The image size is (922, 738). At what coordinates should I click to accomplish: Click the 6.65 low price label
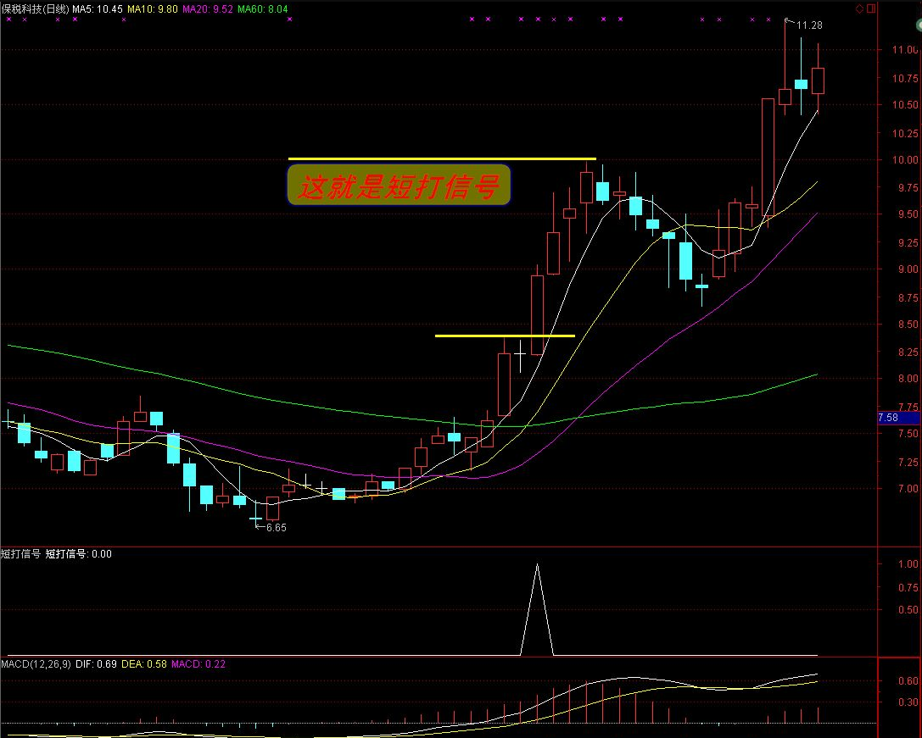pos(277,528)
